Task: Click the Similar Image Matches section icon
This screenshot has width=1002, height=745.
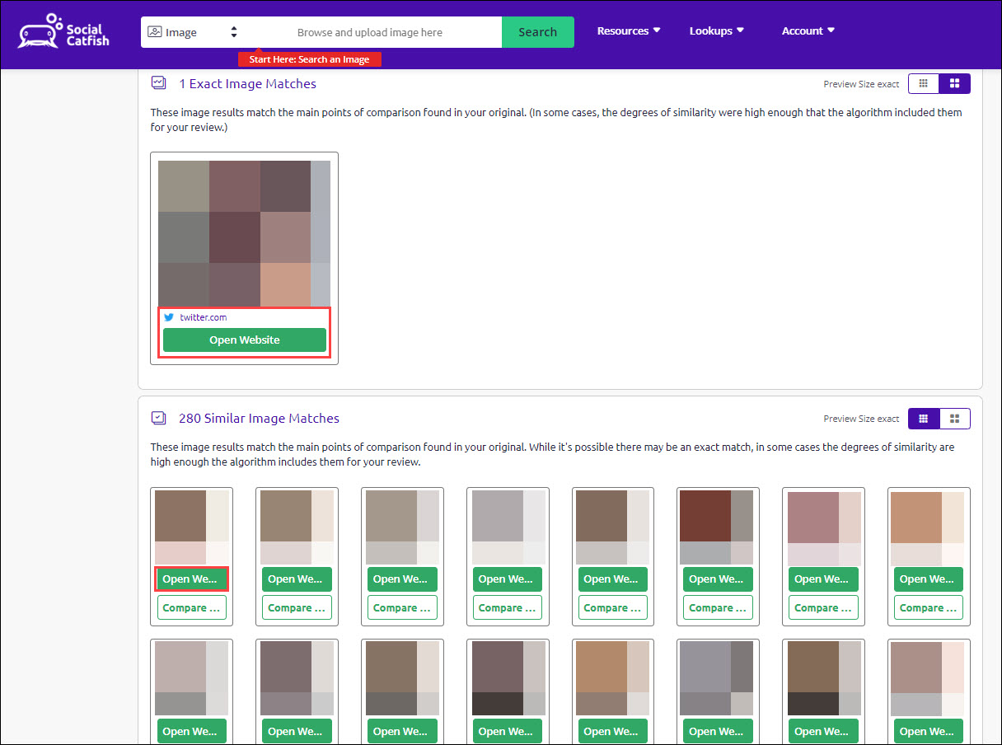Action: (158, 418)
